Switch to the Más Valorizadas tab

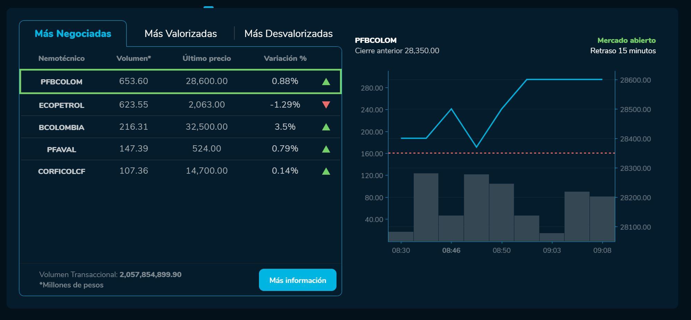click(181, 33)
